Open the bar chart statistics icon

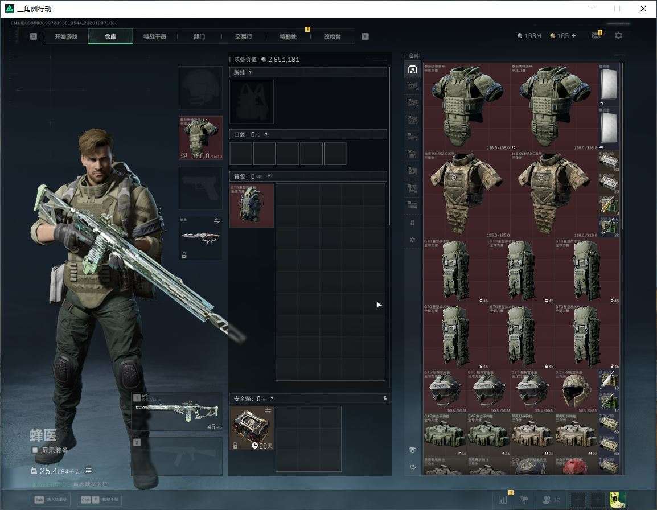[503, 499]
